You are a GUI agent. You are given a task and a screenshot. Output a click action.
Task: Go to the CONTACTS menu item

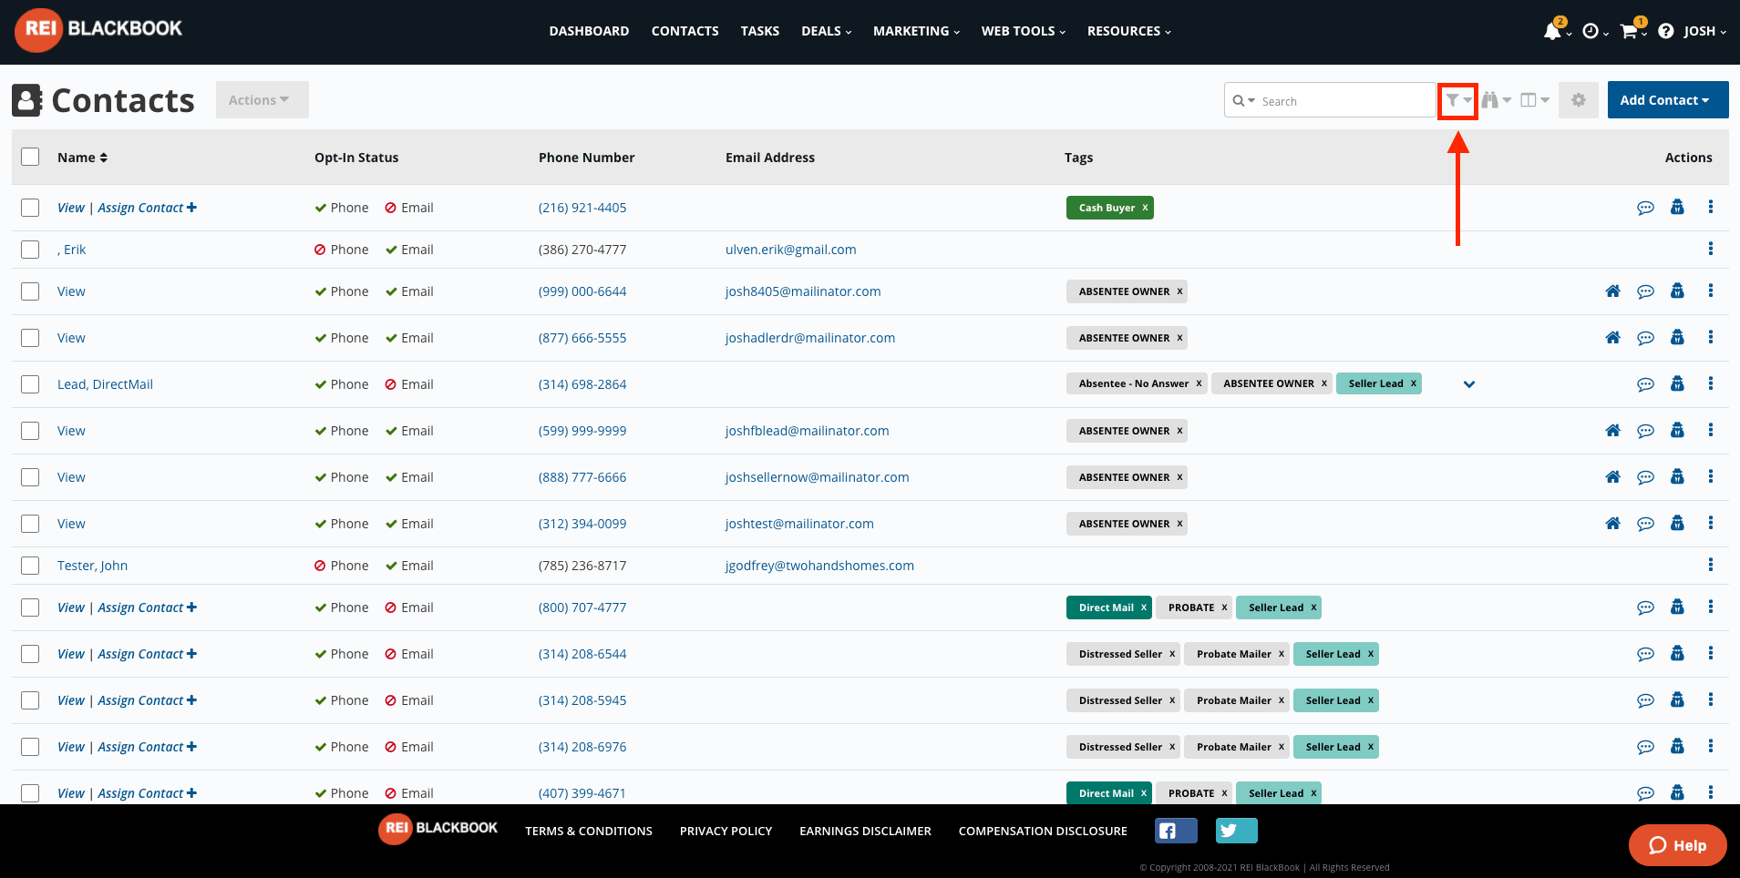(x=685, y=31)
